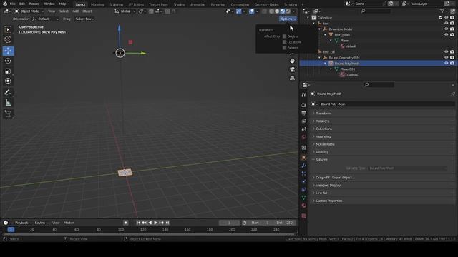This screenshot has height=257, width=458.
Task: Open Object Constraints properties tab
Action: click(x=303, y=190)
